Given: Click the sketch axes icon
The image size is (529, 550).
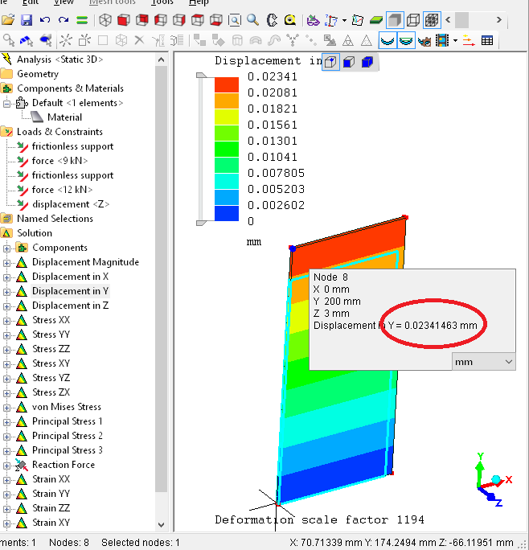Looking at the screenshot, I should coord(358,20).
